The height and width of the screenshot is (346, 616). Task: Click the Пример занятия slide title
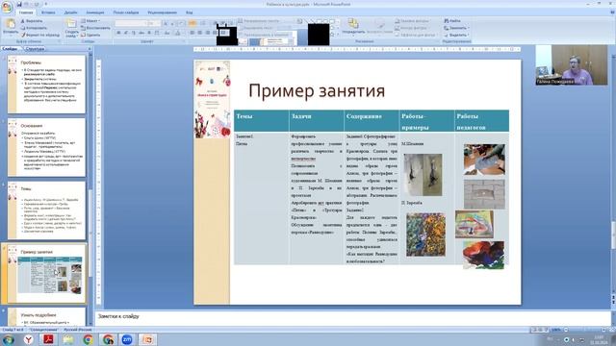click(317, 90)
